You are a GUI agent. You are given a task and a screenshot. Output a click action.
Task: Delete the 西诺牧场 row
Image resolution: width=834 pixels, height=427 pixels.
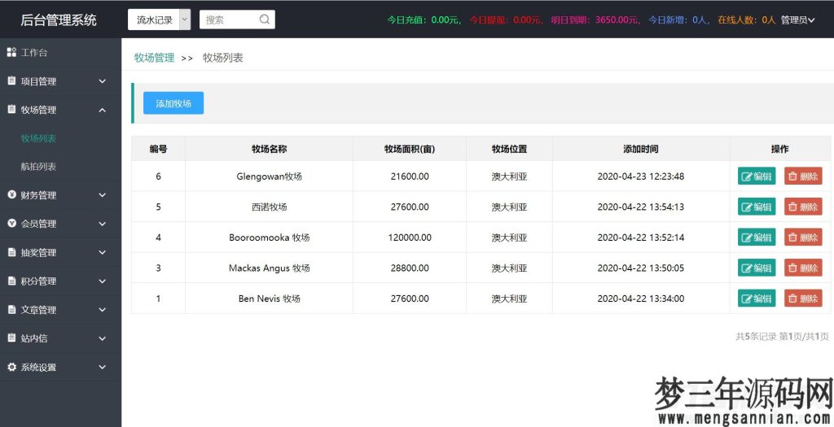coord(803,207)
